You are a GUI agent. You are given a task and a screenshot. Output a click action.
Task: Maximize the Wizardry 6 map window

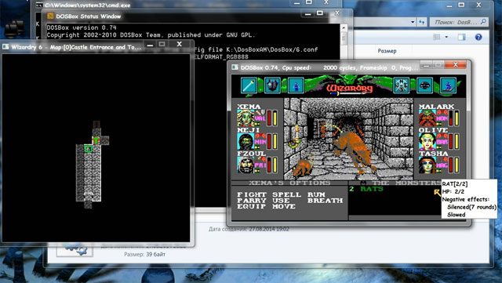click(162, 44)
